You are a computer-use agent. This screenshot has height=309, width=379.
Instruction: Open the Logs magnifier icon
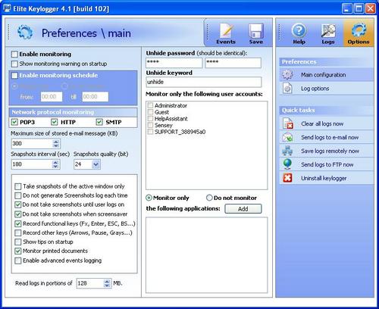(328, 31)
